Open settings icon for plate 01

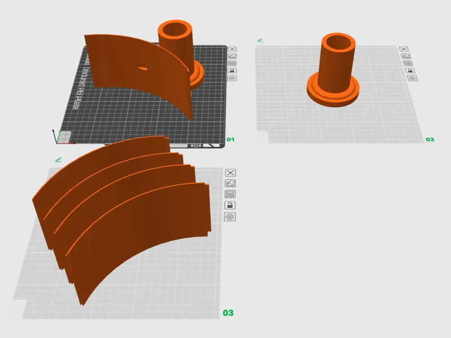[x=232, y=78]
